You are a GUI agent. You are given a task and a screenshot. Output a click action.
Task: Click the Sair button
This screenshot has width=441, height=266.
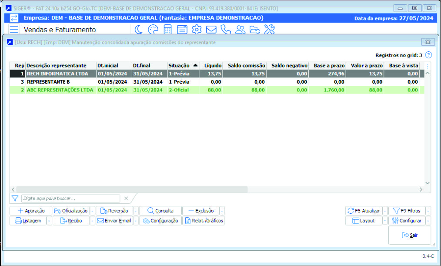(409, 235)
